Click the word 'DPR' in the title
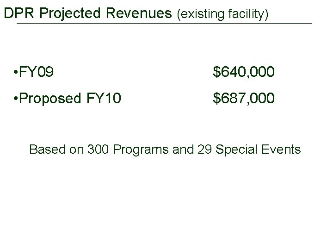Screen dimensions: 333x250 [x=19, y=13]
